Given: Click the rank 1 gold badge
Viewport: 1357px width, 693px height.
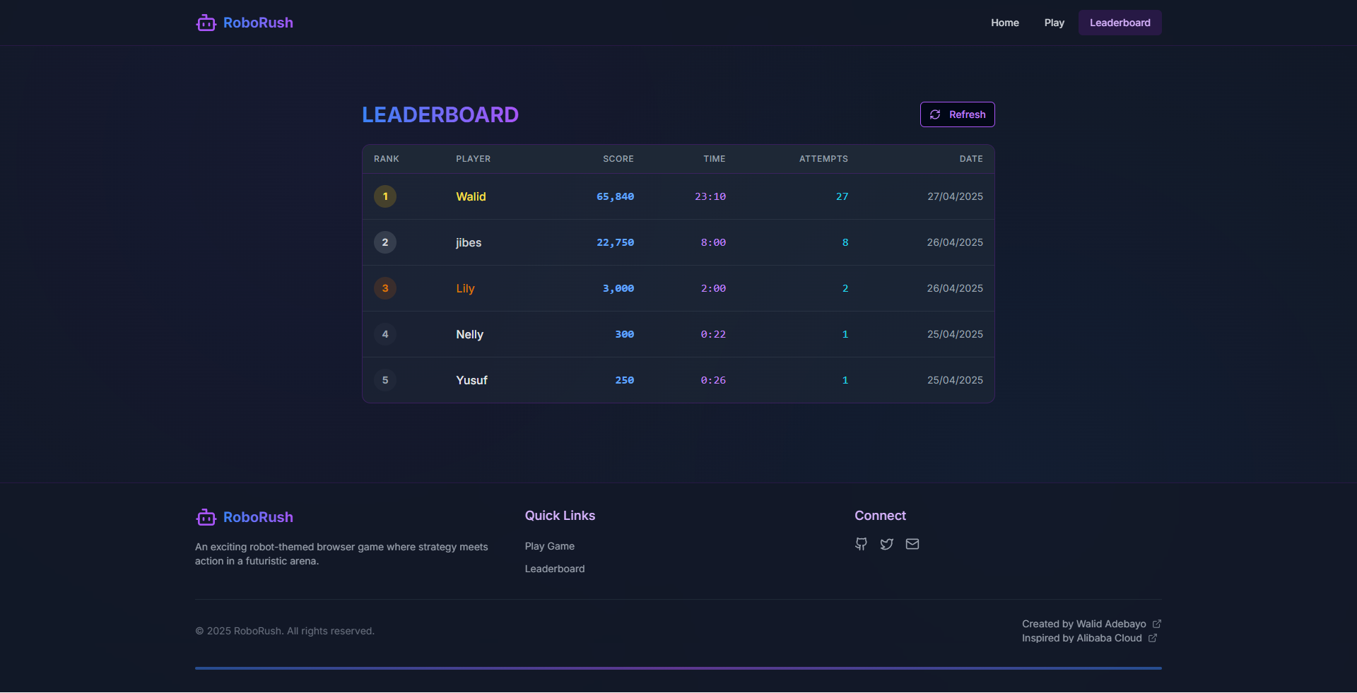Looking at the screenshot, I should point(385,196).
